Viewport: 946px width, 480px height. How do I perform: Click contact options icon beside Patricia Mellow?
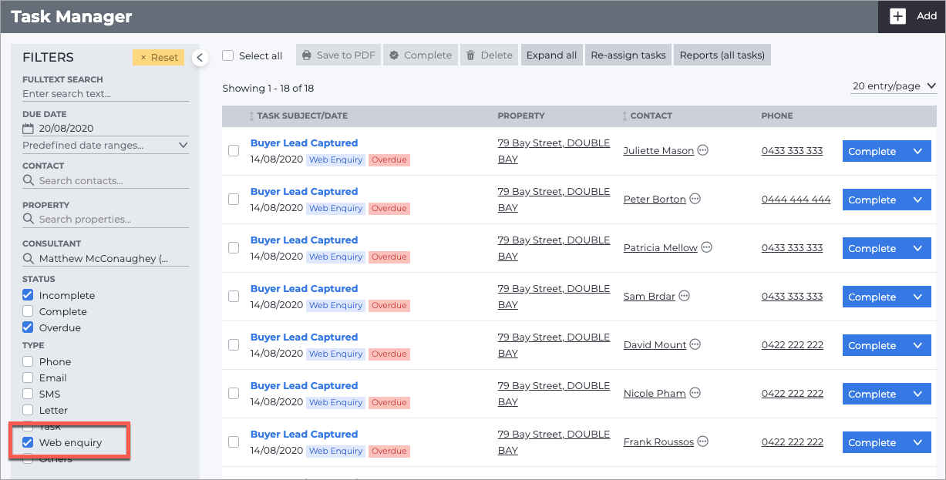[x=706, y=247]
